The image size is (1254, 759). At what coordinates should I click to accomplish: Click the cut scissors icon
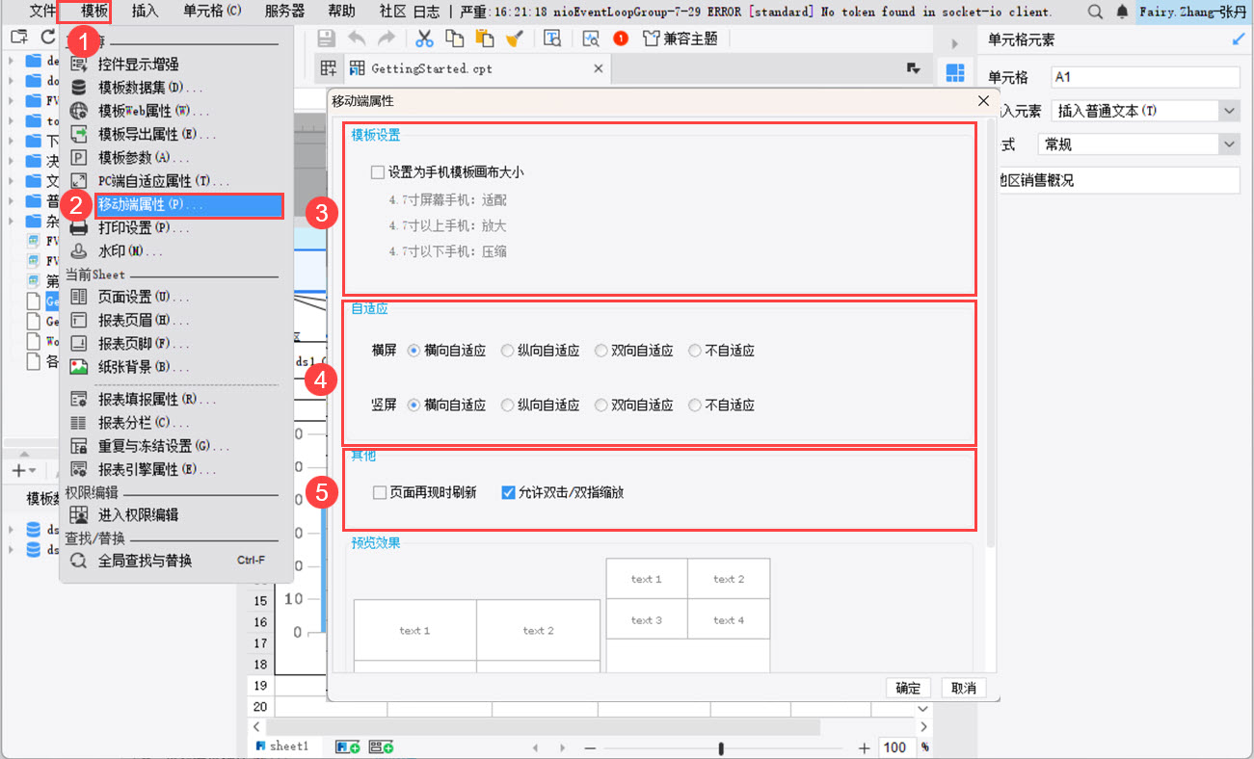click(424, 39)
